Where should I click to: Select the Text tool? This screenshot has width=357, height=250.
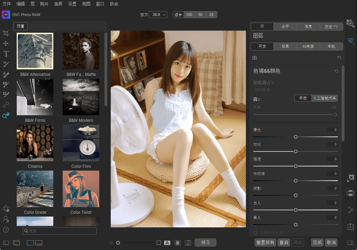[6, 54]
